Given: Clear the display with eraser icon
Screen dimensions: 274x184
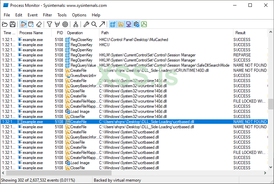Looking at the screenshot, I should click(x=39, y=24).
